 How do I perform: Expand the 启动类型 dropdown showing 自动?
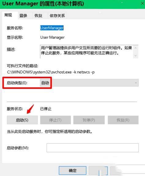89,83
